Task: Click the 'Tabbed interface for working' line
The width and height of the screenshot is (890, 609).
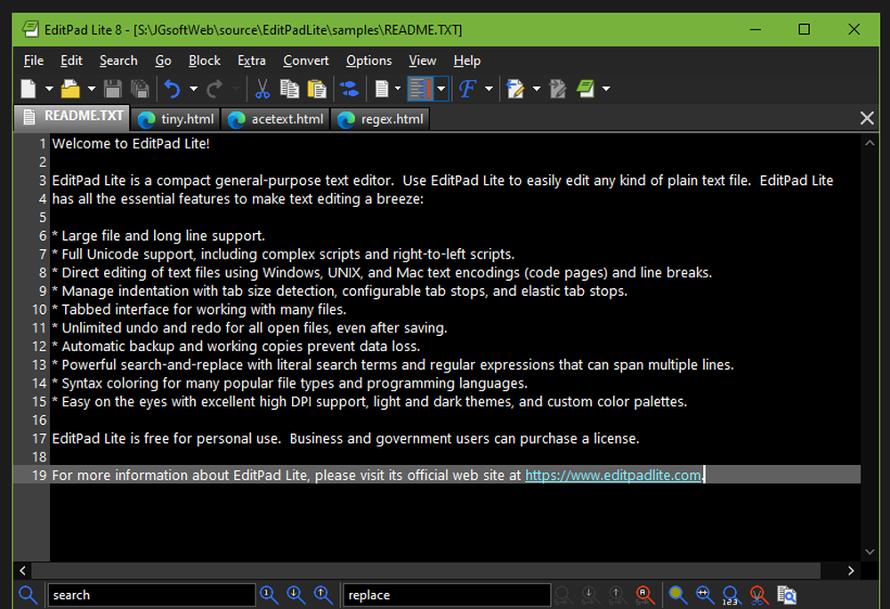Action: click(199, 309)
